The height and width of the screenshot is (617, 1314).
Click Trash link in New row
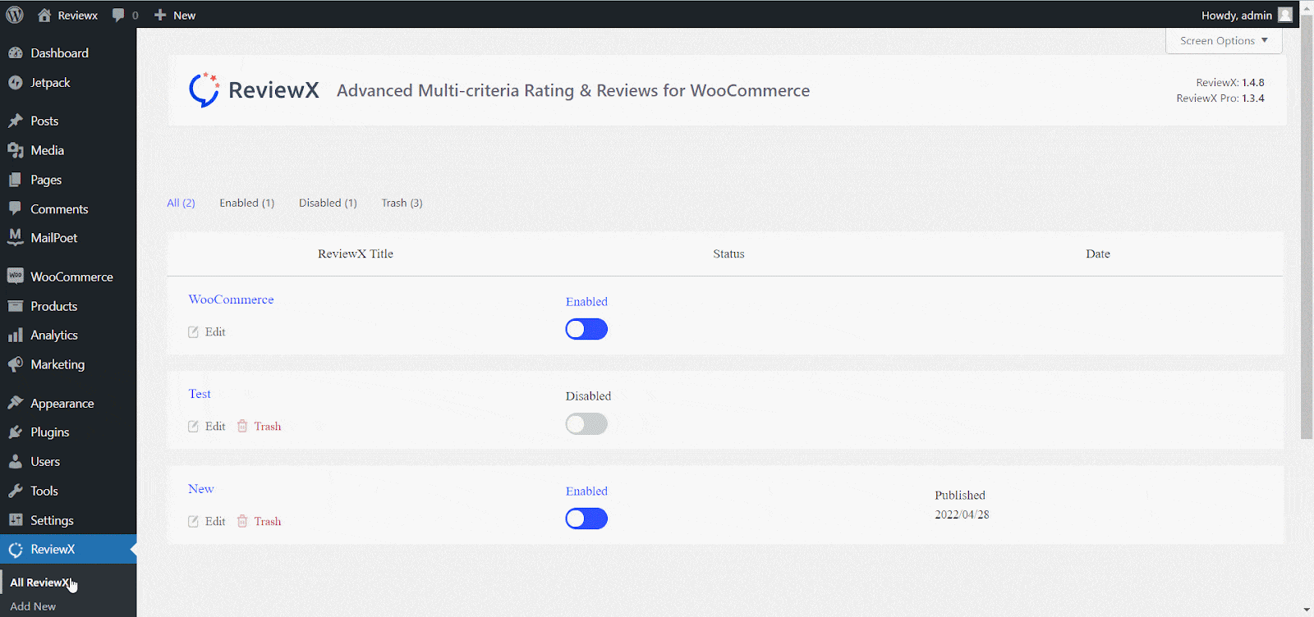tap(268, 522)
